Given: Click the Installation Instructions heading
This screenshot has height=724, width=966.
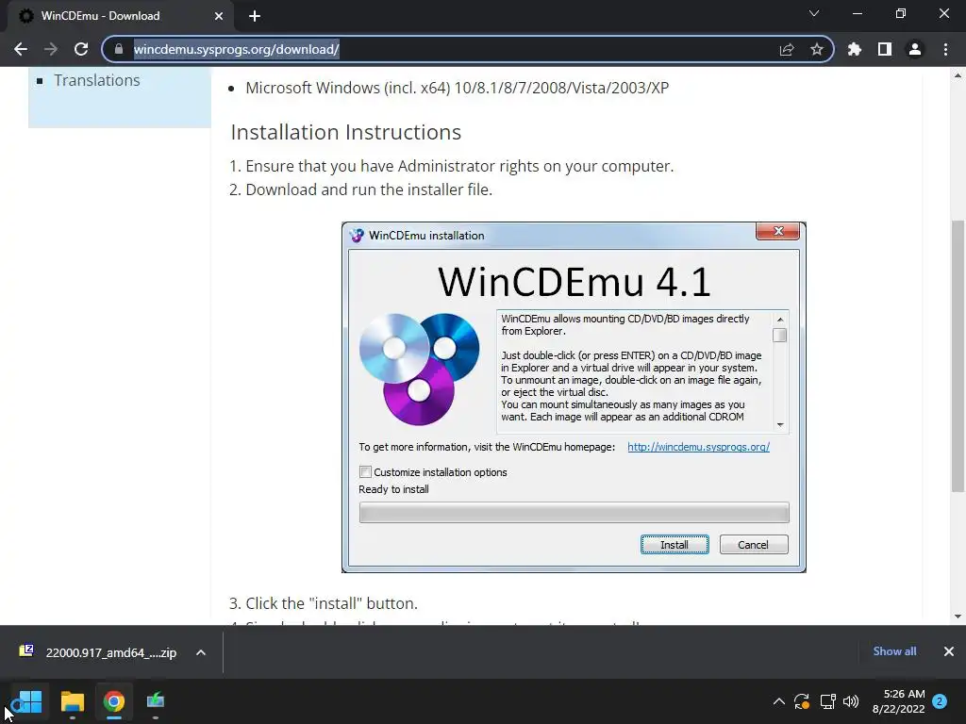Looking at the screenshot, I should (345, 132).
